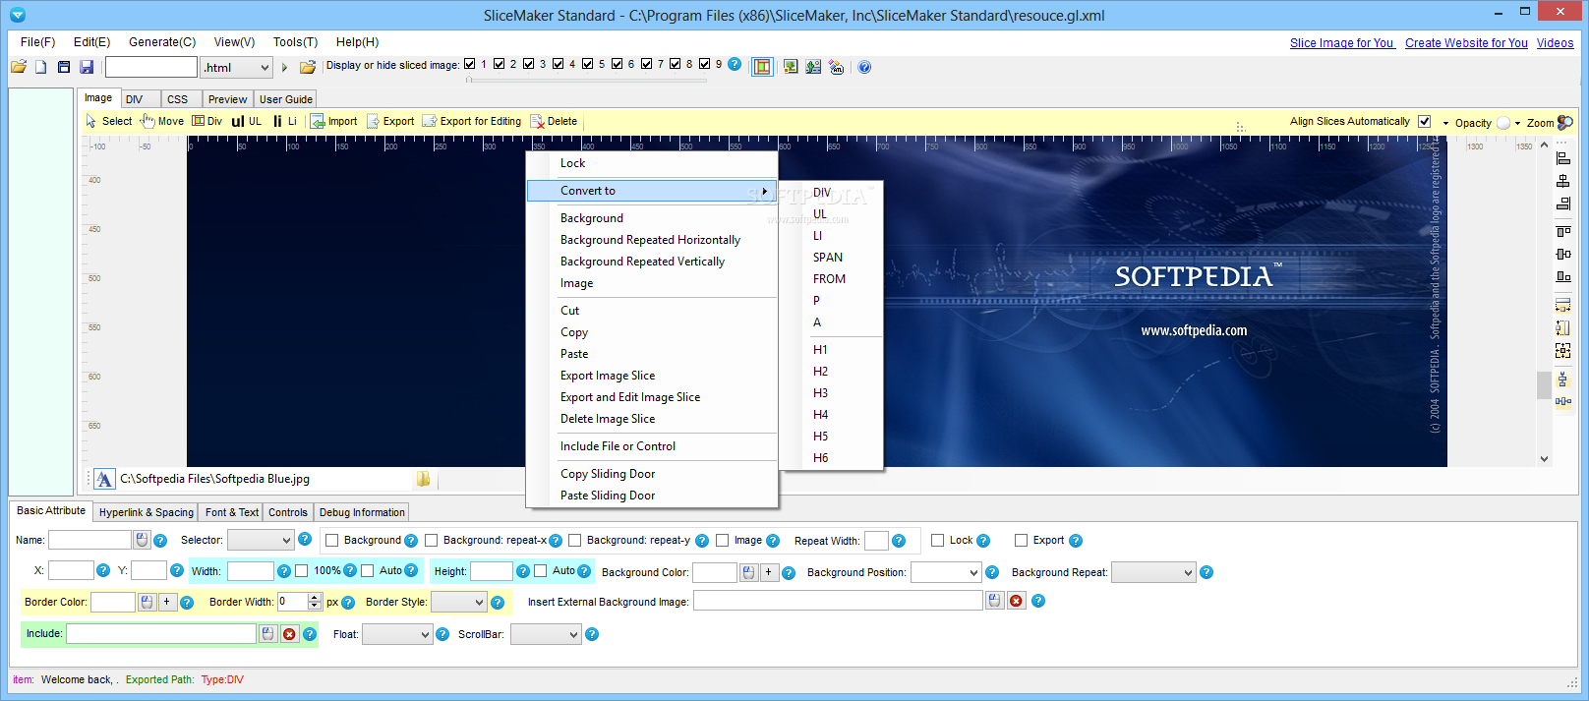Open Create Website for You link

tap(1466, 43)
